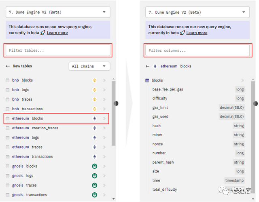
Task: Go back using arrow beside ethereum blocks header
Action: tap(147, 66)
